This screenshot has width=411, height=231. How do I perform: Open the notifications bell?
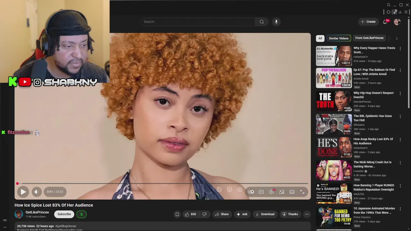[385, 22]
